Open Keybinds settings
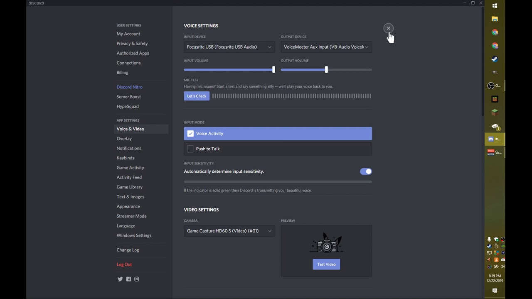Image resolution: width=532 pixels, height=299 pixels. tap(126, 158)
